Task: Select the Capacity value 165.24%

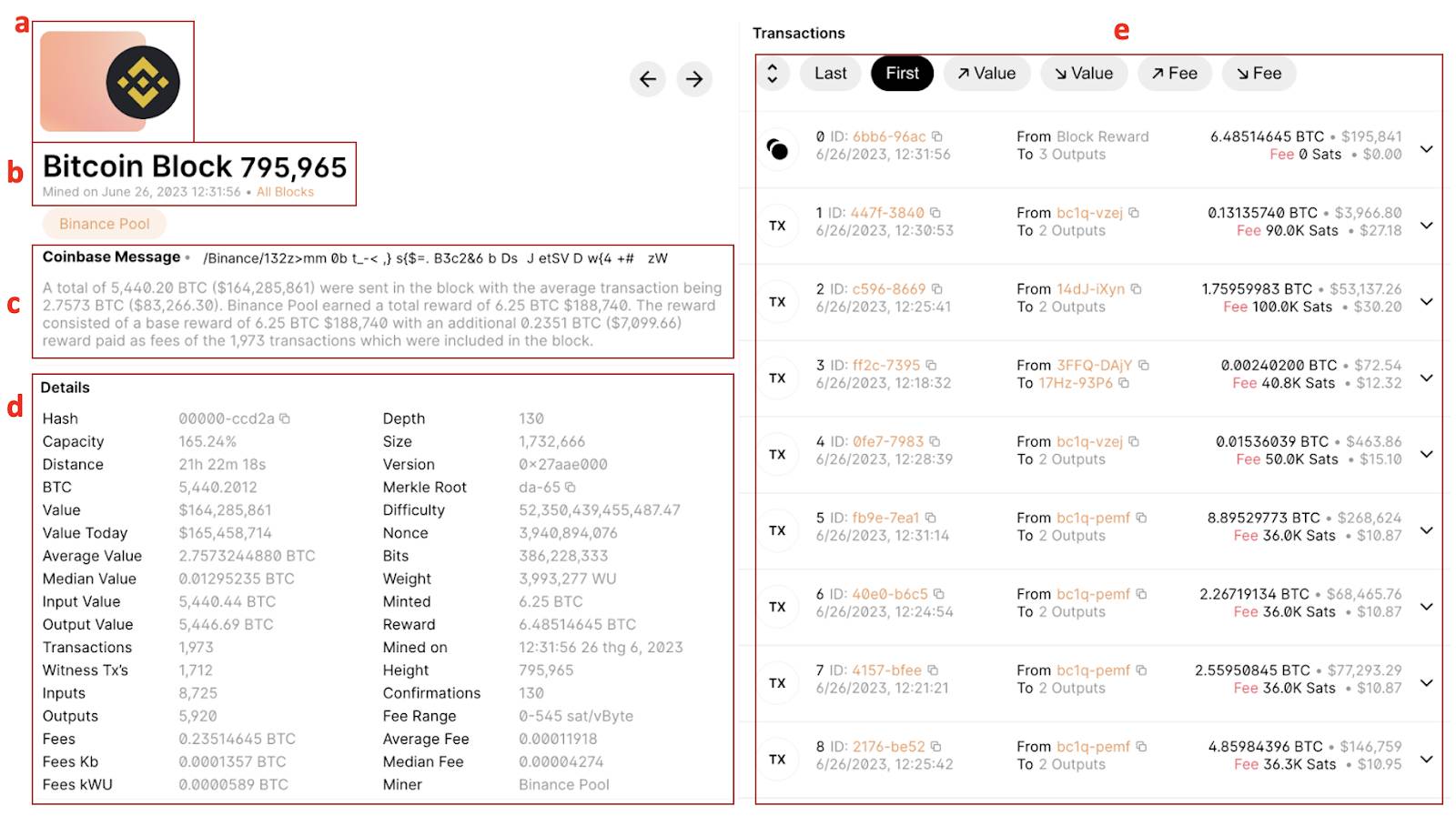Action: pos(207,441)
